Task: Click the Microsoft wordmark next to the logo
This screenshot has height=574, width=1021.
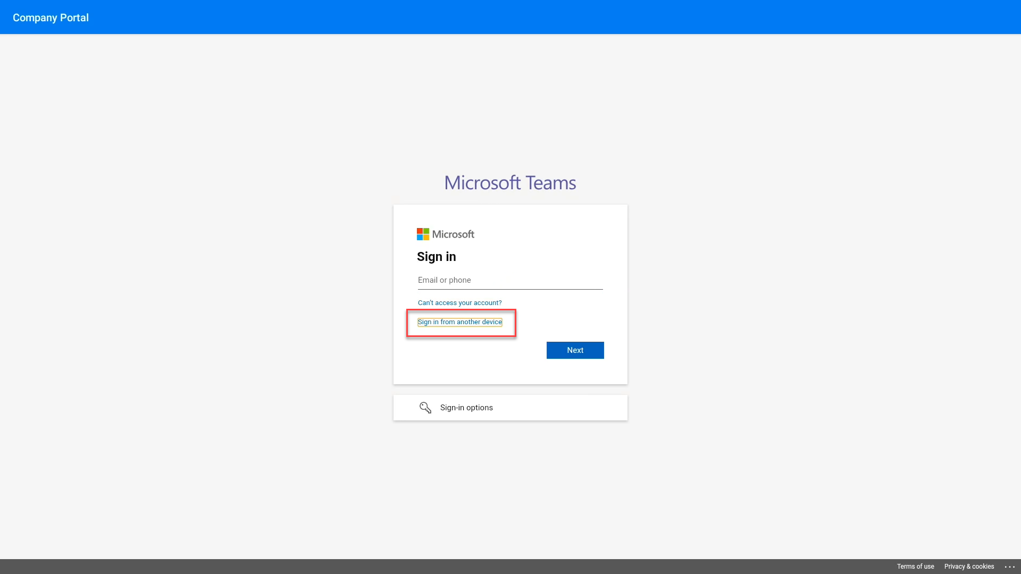Action: pyautogui.click(x=453, y=234)
